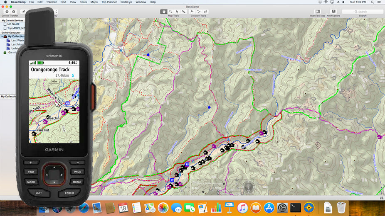The image size is (385, 216).
Task: Click the up/down stepper in toolbar
Action: click(57, 12)
